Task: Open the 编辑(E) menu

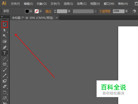Action: click(x=28, y=4)
